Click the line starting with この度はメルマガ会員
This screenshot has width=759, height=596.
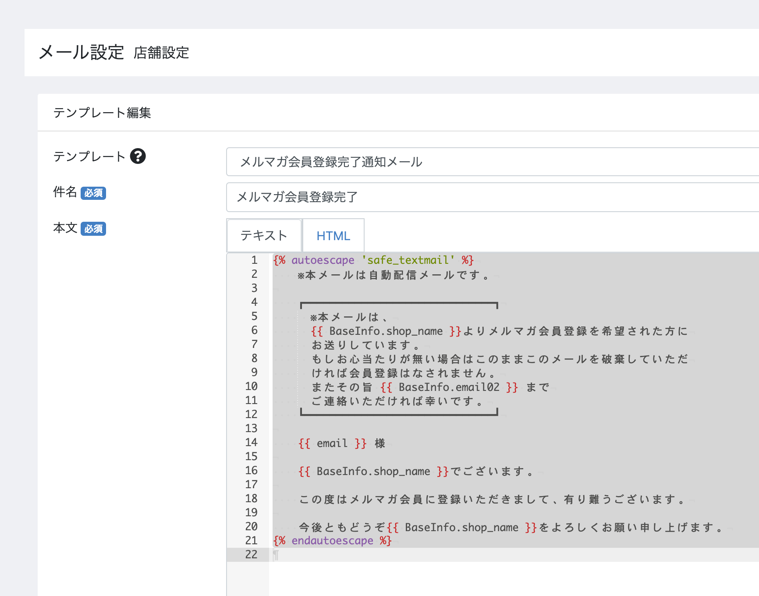491,500
